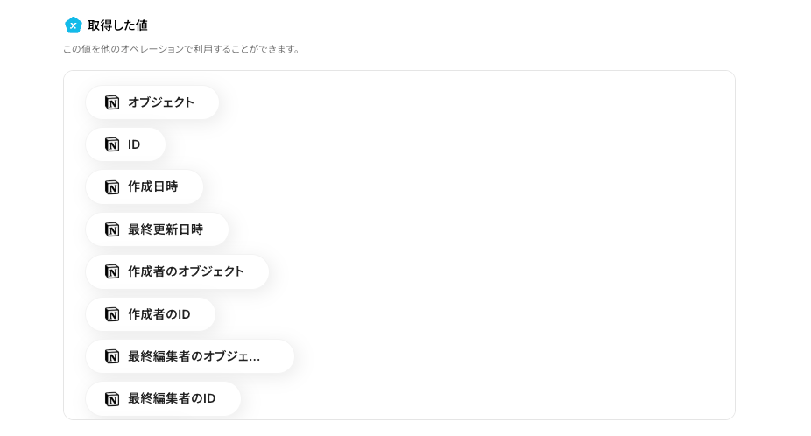Viewport: 811px width, 436px height.
Task: Click the empty area inside the values panel
Action: [525, 245]
